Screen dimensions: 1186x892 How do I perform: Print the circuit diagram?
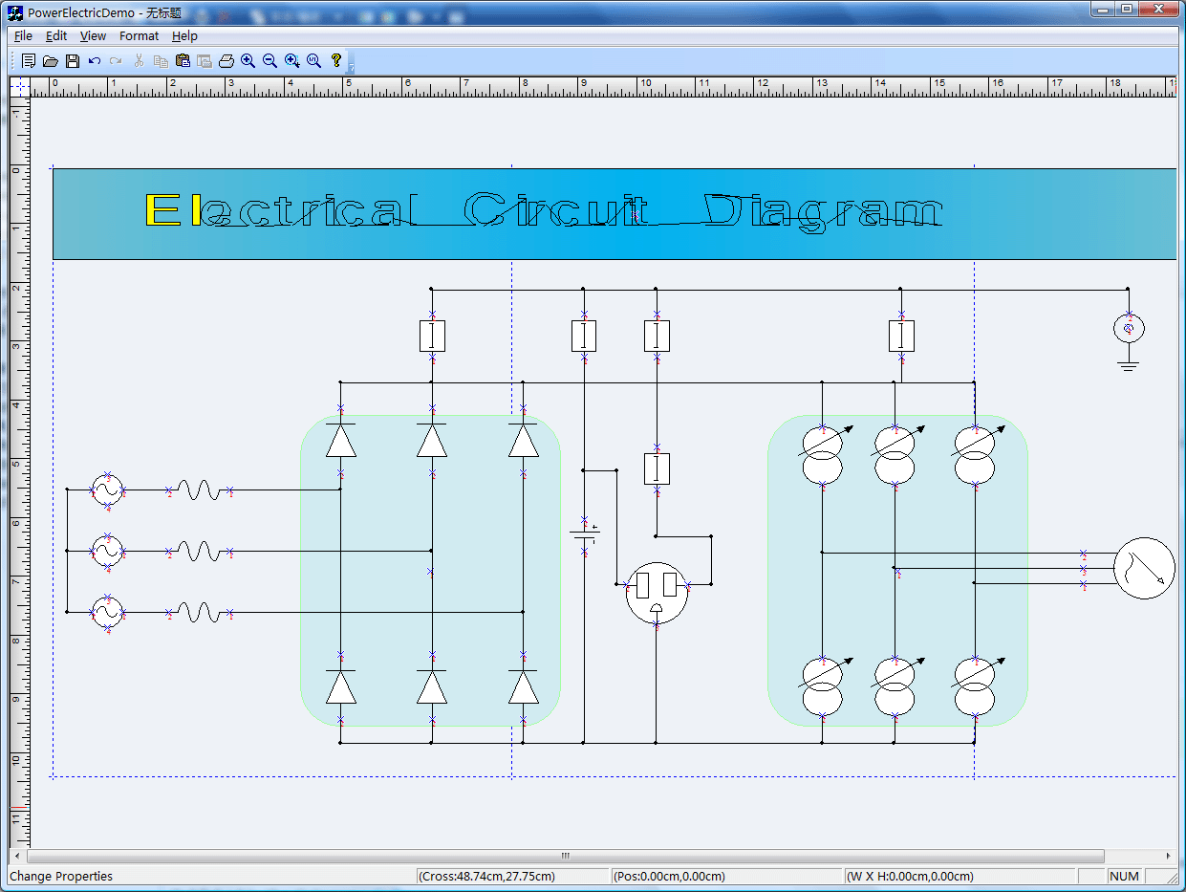226,60
